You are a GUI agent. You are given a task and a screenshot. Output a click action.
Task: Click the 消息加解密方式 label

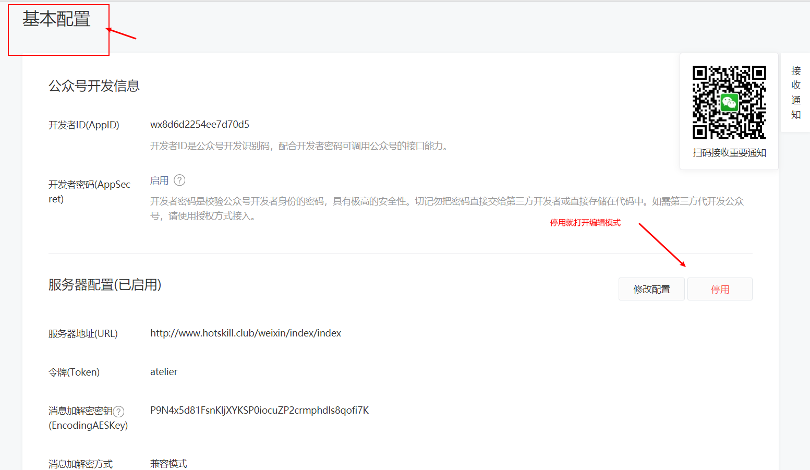pyautogui.click(x=80, y=464)
